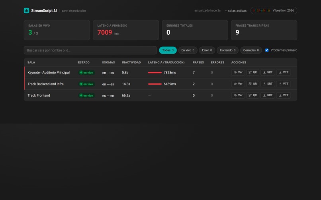
Task: Download VTT for Track Backend and Infra
Action: click(x=284, y=84)
